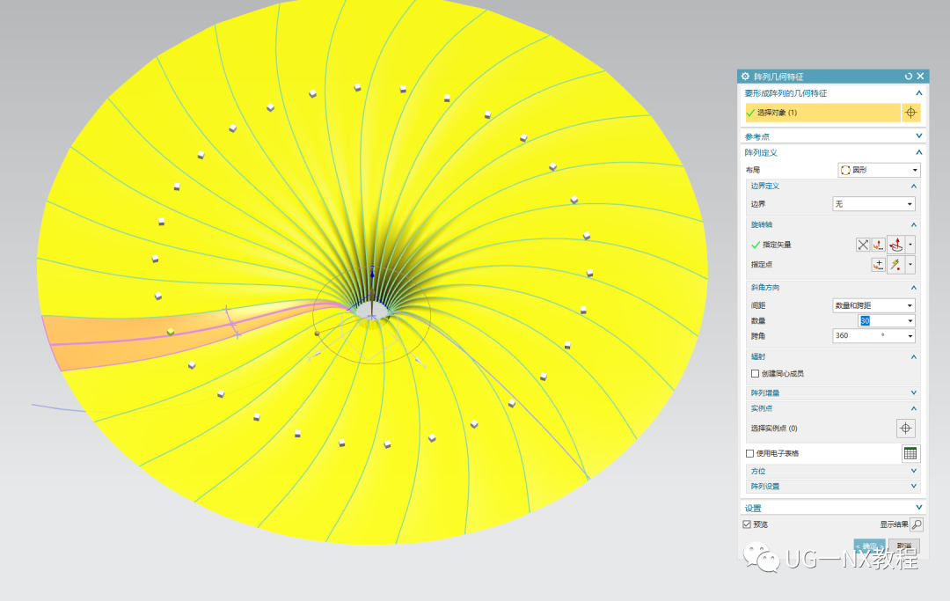Click the 确定 button
Image resolution: width=950 pixels, height=601 pixels.
click(869, 546)
